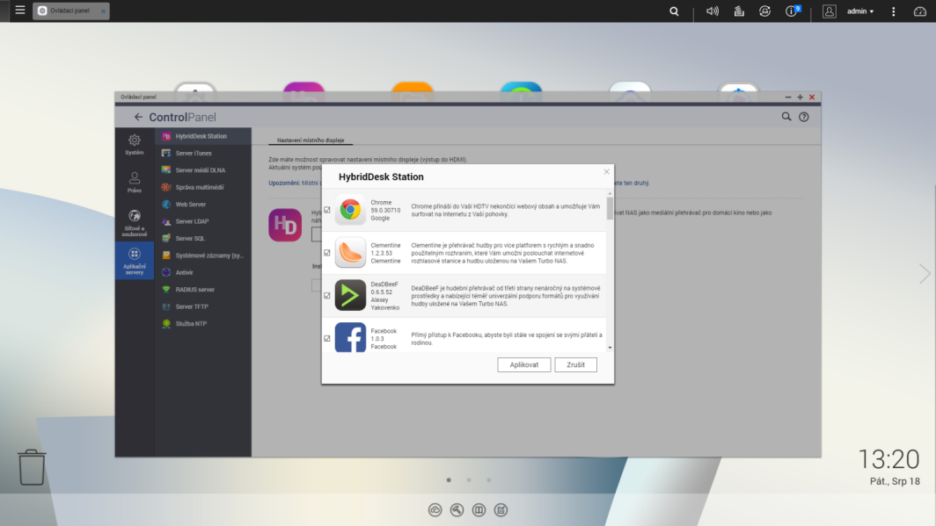This screenshot has height=526, width=936.
Task: Open Server LDAP settings
Action: tap(203, 221)
